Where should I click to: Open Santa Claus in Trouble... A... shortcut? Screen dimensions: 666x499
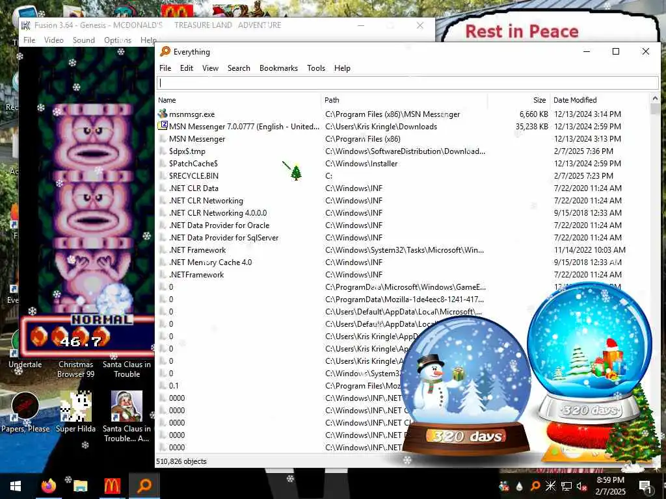pos(127,416)
